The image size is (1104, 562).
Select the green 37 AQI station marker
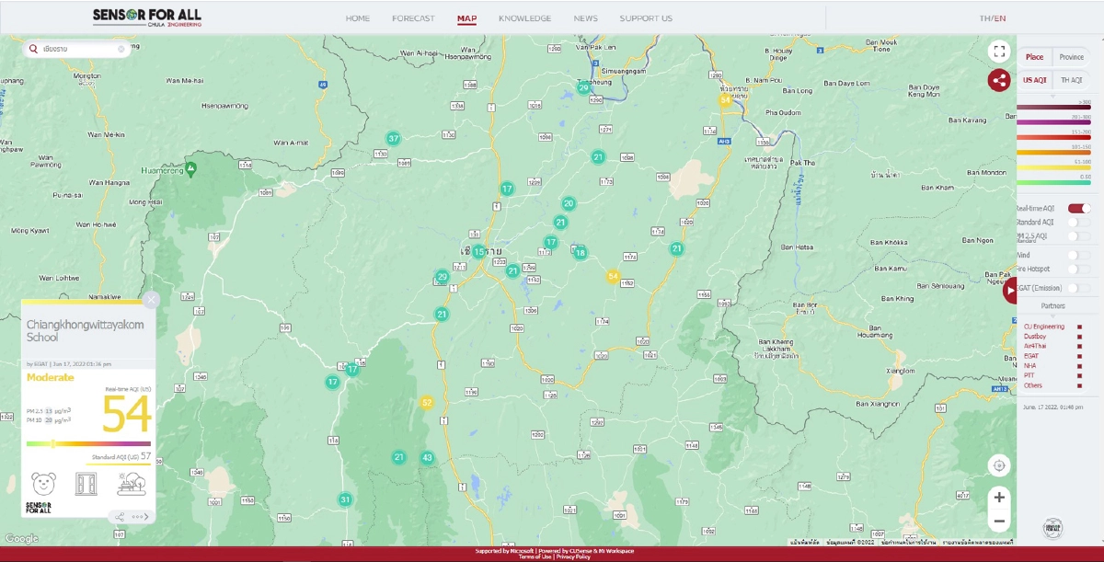[393, 139]
